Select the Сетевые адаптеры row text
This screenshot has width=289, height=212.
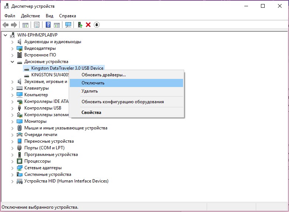[x=43, y=168]
